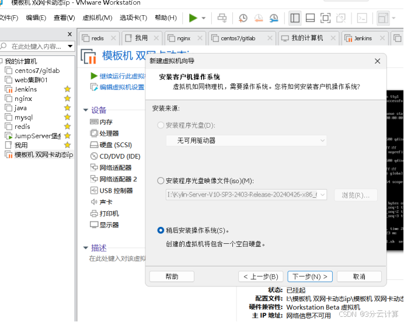Collapse the 设备 section triangle
The image size is (404, 322).
[x=86, y=110]
